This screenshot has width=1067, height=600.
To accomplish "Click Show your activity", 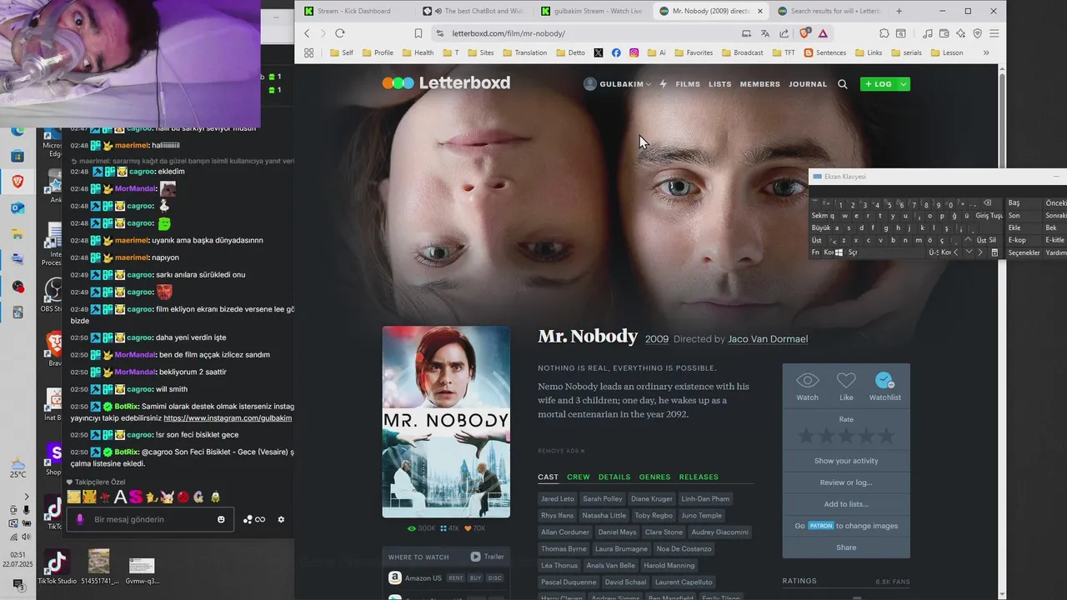I will pyautogui.click(x=846, y=461).
